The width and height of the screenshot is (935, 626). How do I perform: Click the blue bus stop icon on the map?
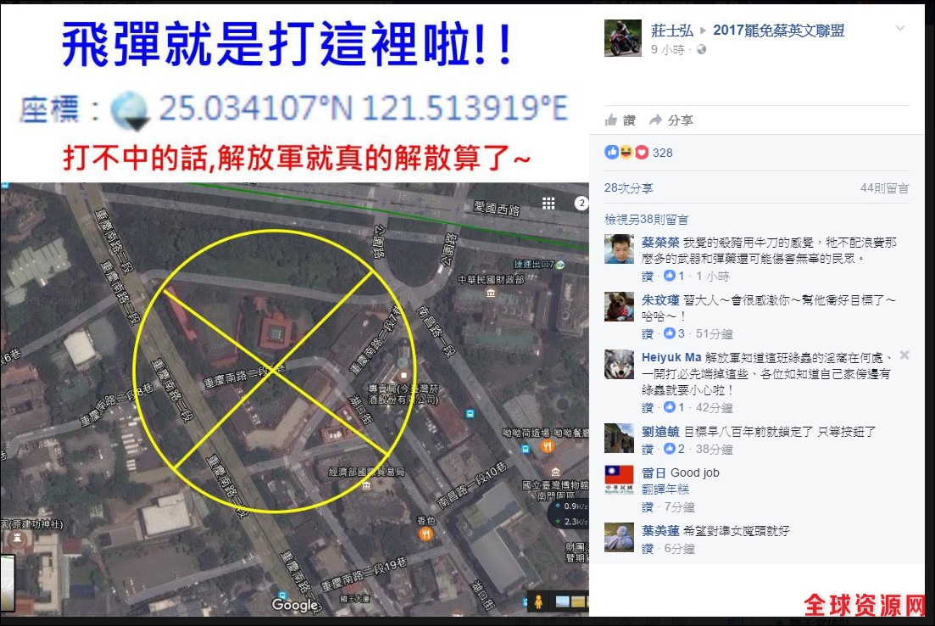click(470, 413)
